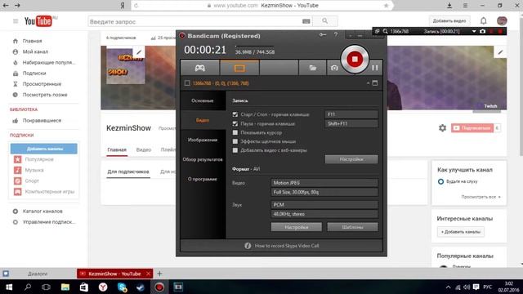
Task: Click the YouTube logo
Action: click(x=38, y=21)
